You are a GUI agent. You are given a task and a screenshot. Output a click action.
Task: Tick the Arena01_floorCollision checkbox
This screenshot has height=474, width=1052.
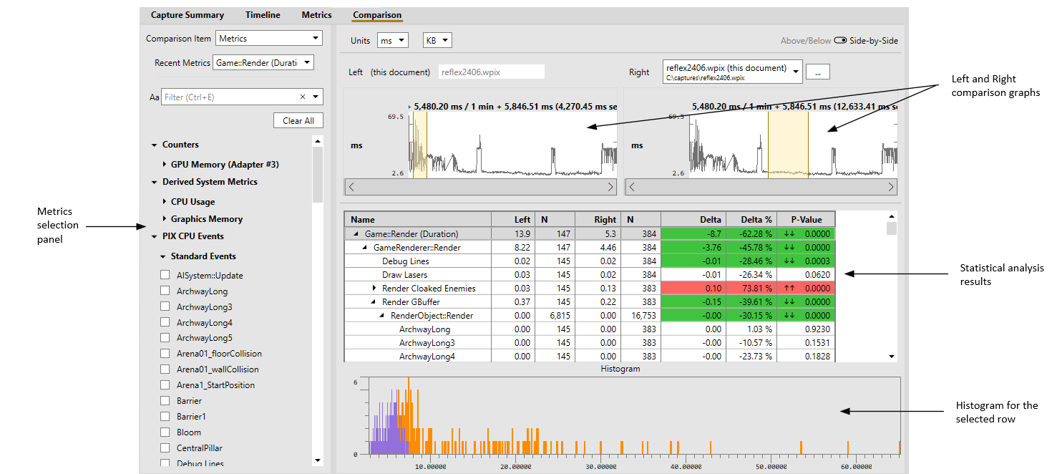coord(165,353)
